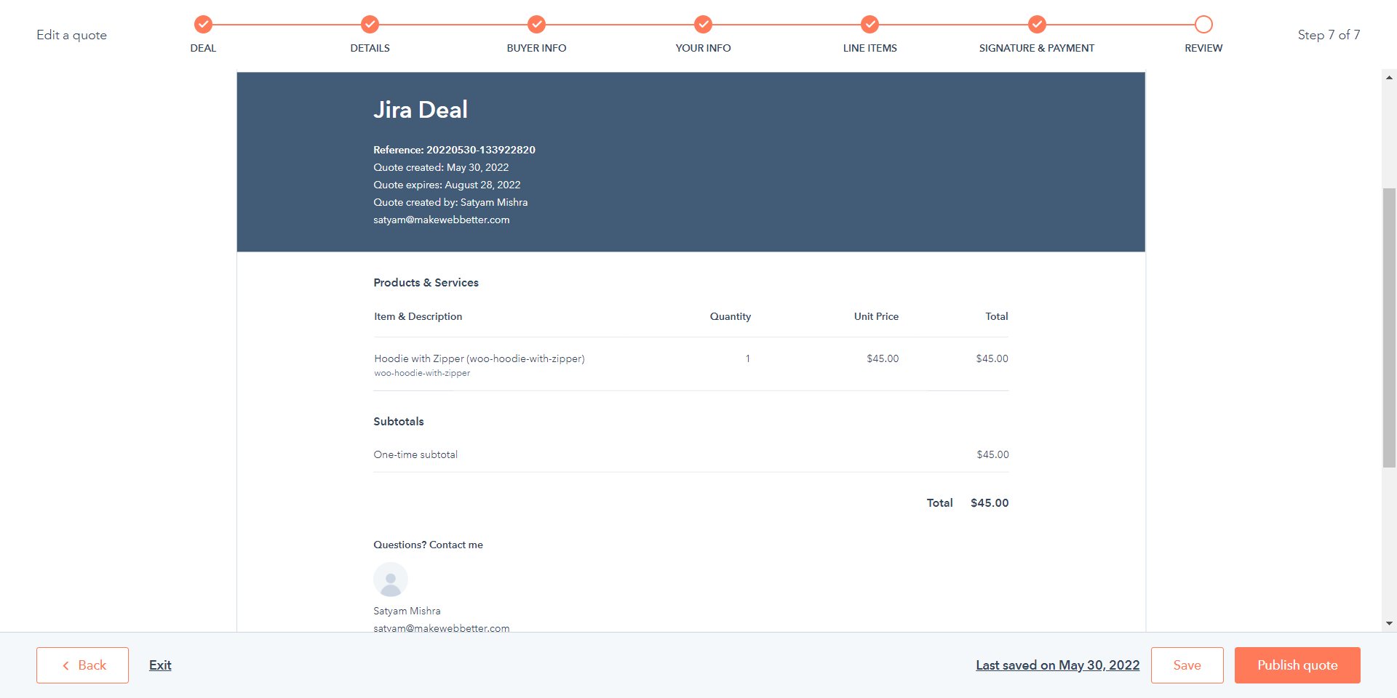Viewport: 1397px width, 698px height.
Task: Click the scrollbar up arrow
Action: [x=1389, y=77]
